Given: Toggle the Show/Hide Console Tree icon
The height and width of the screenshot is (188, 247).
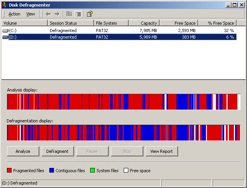Looking at the screenshot, I should click(78, 14).
